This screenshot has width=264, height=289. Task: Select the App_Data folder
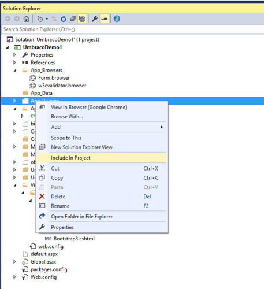[x=42, y=93]
